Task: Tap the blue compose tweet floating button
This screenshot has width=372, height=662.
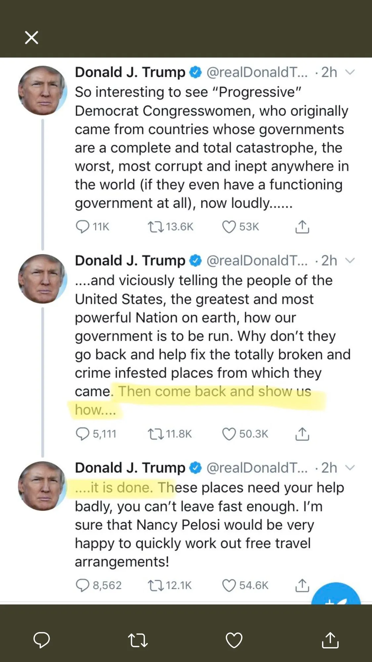Action: click(x=336, y=596)
